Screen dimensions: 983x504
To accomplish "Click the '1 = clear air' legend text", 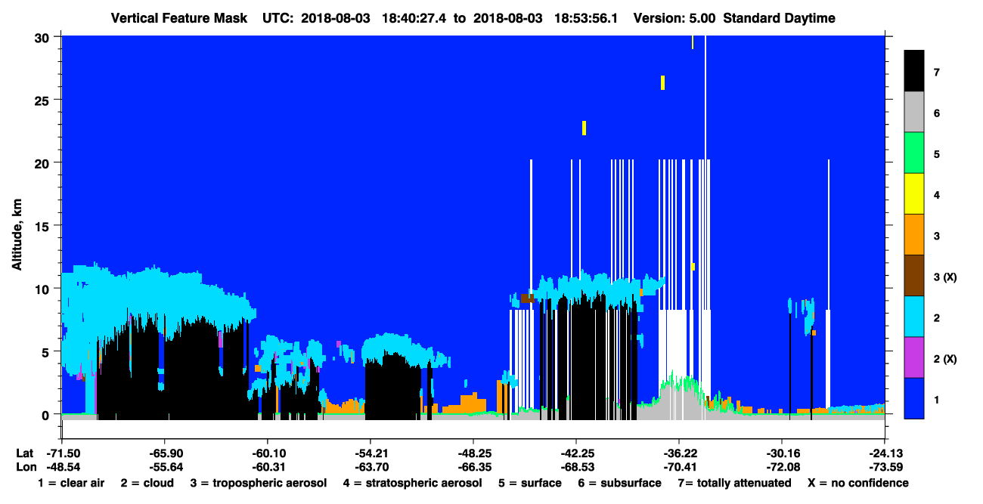I will point(71,484).
